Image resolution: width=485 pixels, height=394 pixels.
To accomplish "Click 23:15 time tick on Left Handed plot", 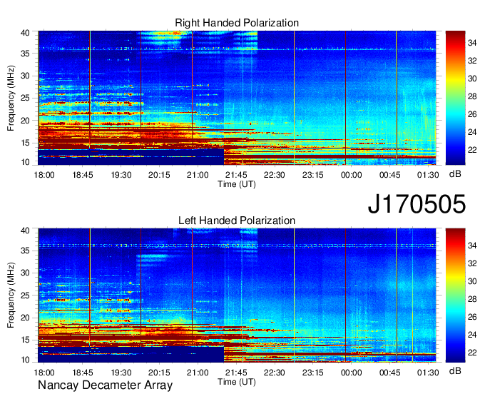I will click(312, 373).
